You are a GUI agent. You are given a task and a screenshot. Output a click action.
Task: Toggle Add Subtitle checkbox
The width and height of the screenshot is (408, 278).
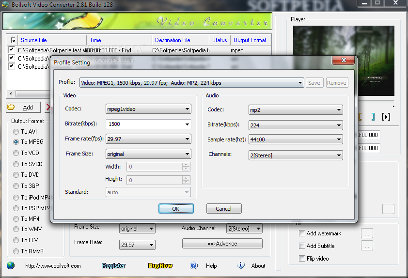coord(302,246)
